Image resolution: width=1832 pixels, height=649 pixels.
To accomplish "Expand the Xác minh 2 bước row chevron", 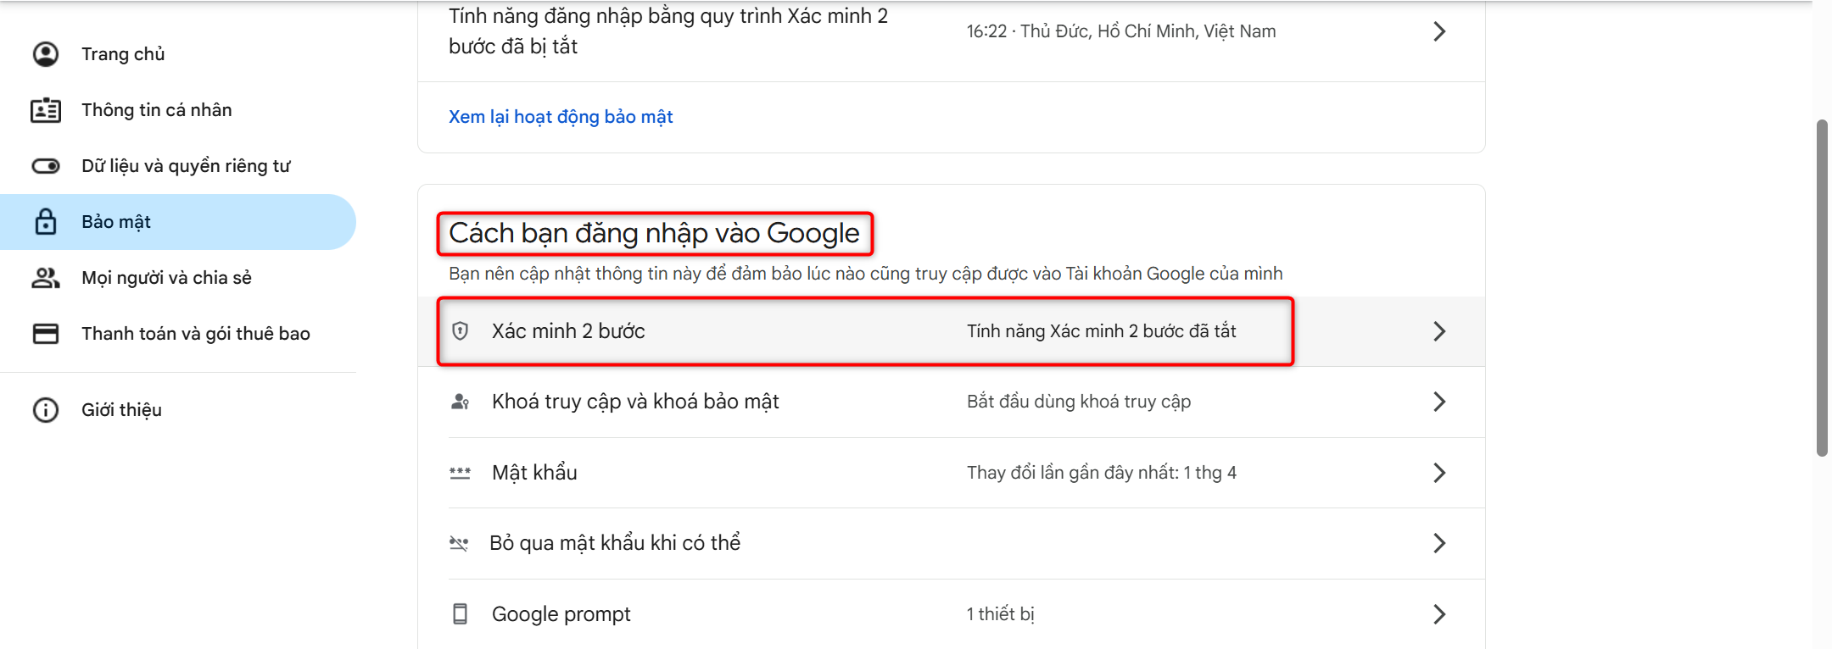I will point(1438,331).
